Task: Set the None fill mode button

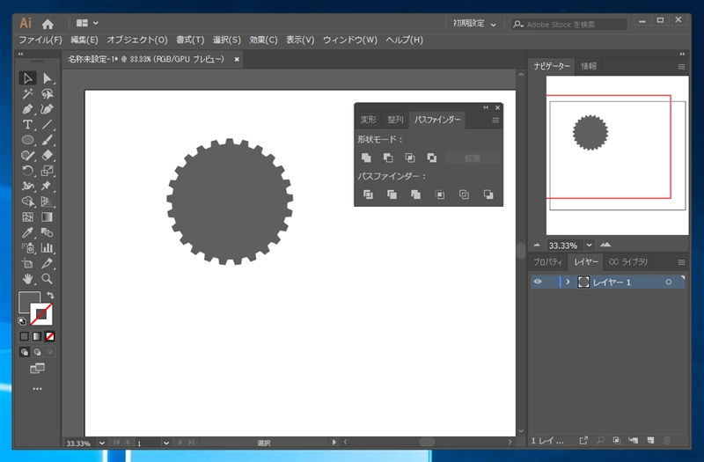Action: pyautogui.click(x=50, y=336)
